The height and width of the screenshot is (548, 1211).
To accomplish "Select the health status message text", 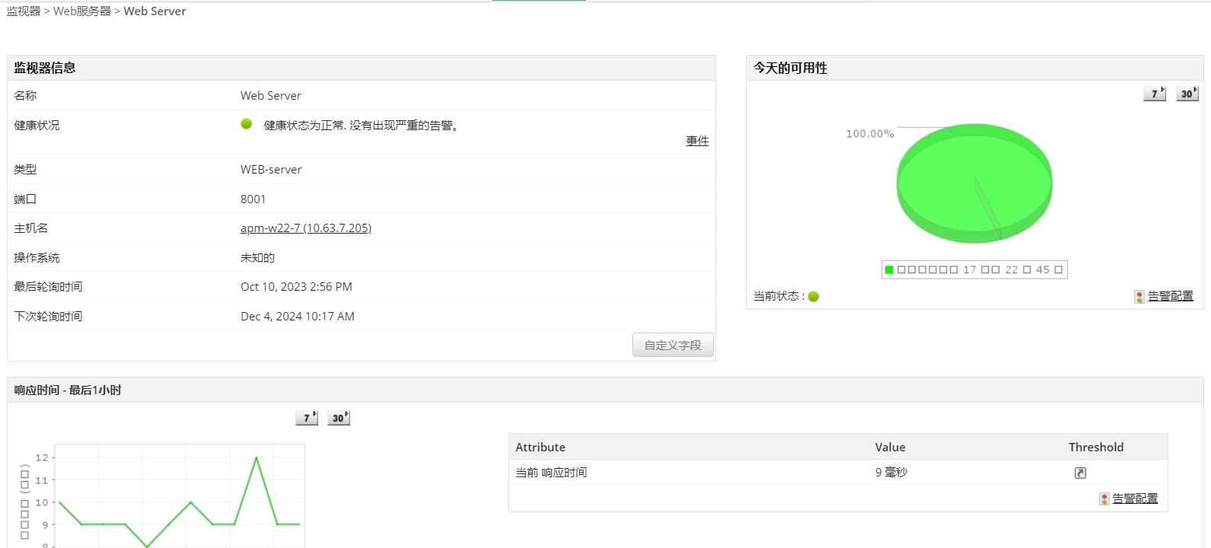I will click(363, 125).
